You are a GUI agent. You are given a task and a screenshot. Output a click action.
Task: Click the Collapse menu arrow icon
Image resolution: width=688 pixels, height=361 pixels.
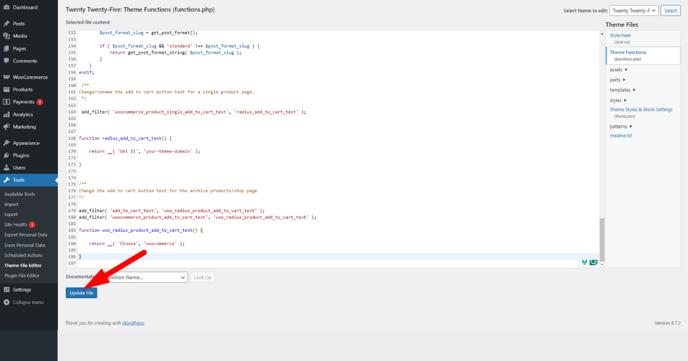pos(6,302)
